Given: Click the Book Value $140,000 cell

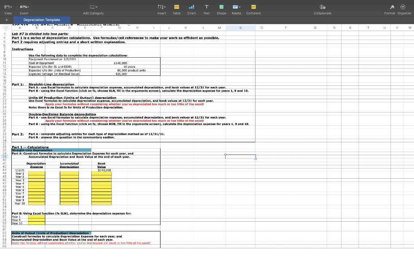Looking at the screenshot, I should pos(104,170).
